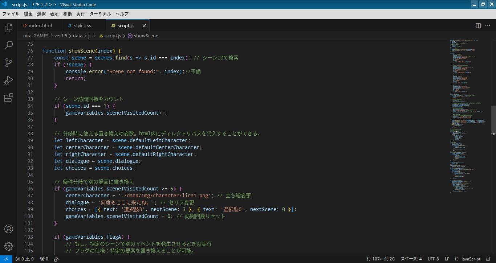The image size is (496, 263).
Task: Expand showScene symbol in breadcrumb
Action: [x=146, y=36]
